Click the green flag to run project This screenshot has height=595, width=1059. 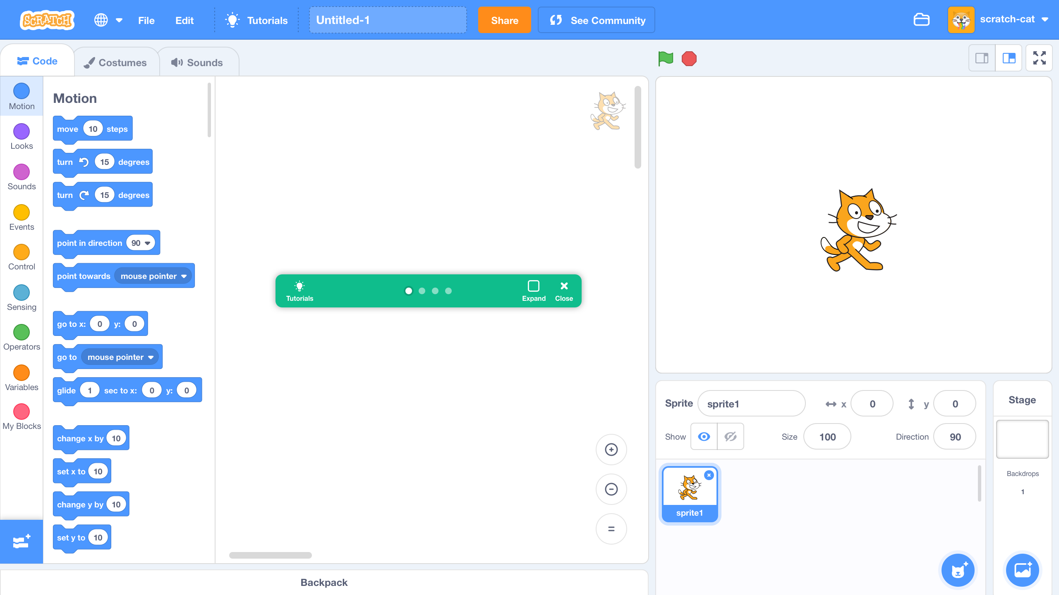coord(666,58)
